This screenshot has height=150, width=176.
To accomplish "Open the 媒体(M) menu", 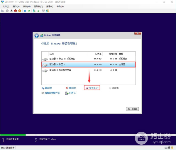I will (27, 6).
